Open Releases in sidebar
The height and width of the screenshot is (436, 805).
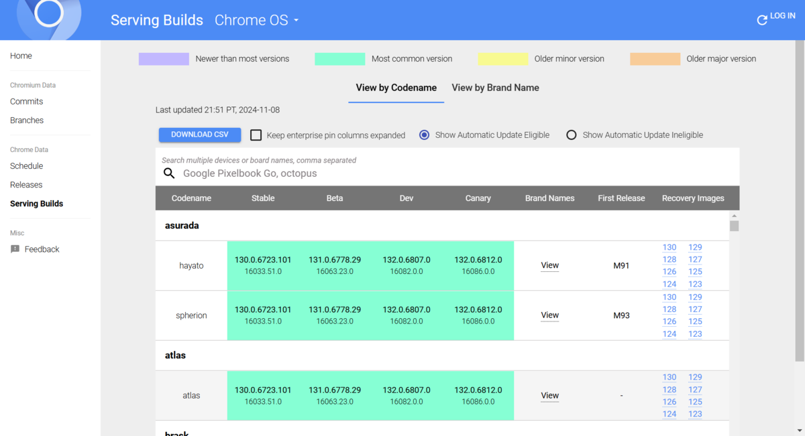pyautogui.click(x=26, y=184)
